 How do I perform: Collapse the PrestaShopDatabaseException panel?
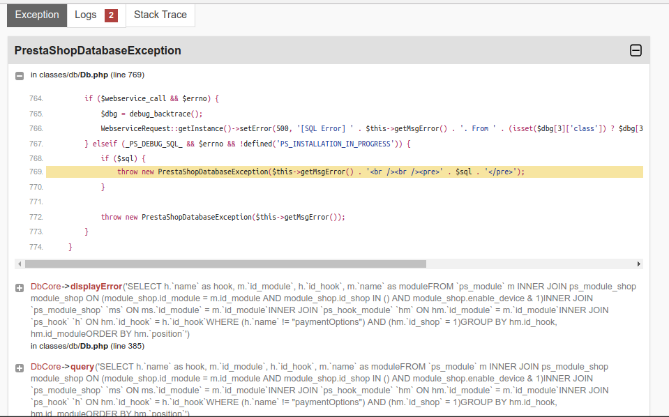pos(636,50)
